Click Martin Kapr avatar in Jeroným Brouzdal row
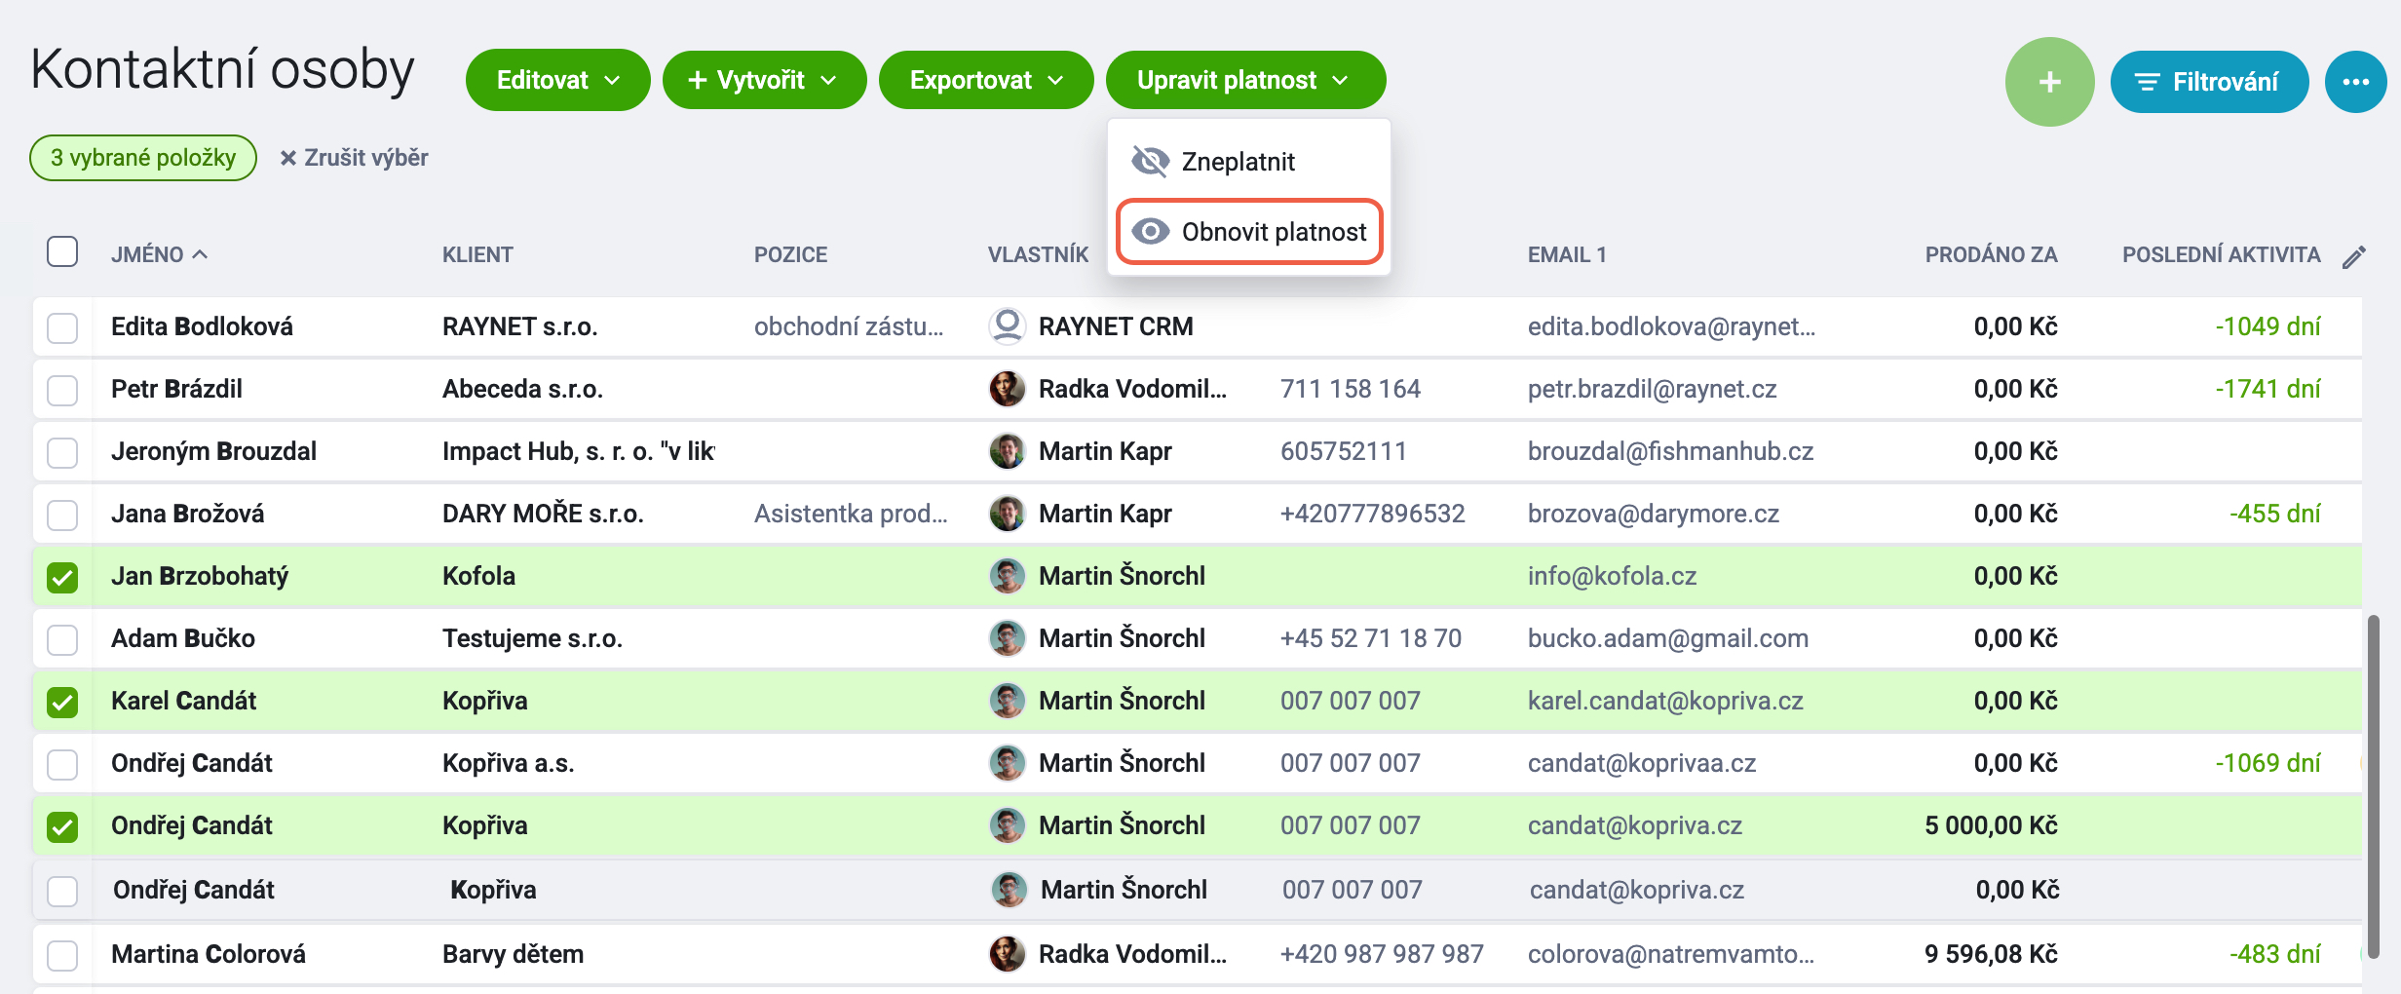 1007,450
